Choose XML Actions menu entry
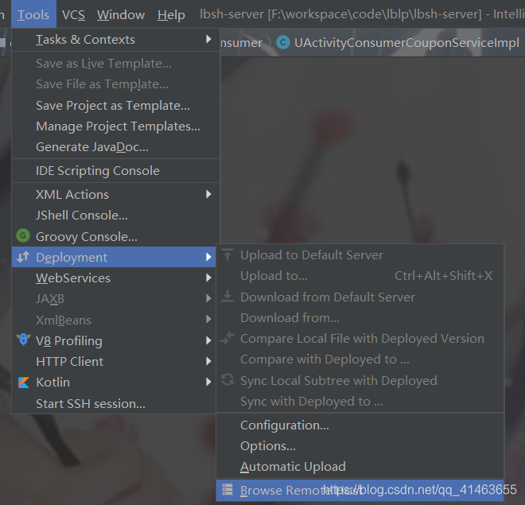The width and height of the screenshot is (525, 505). point(115,194)
